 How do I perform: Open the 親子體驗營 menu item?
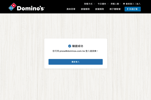tap(115, 9)
